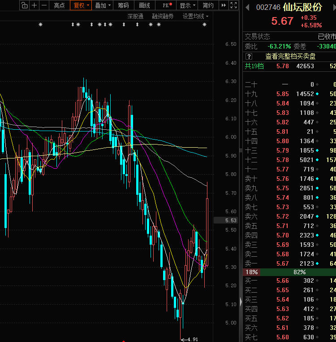Click the panel splitter grip handle
Image resolution: width=336 pixels, height=342 pixels.
tap(241, 150)
